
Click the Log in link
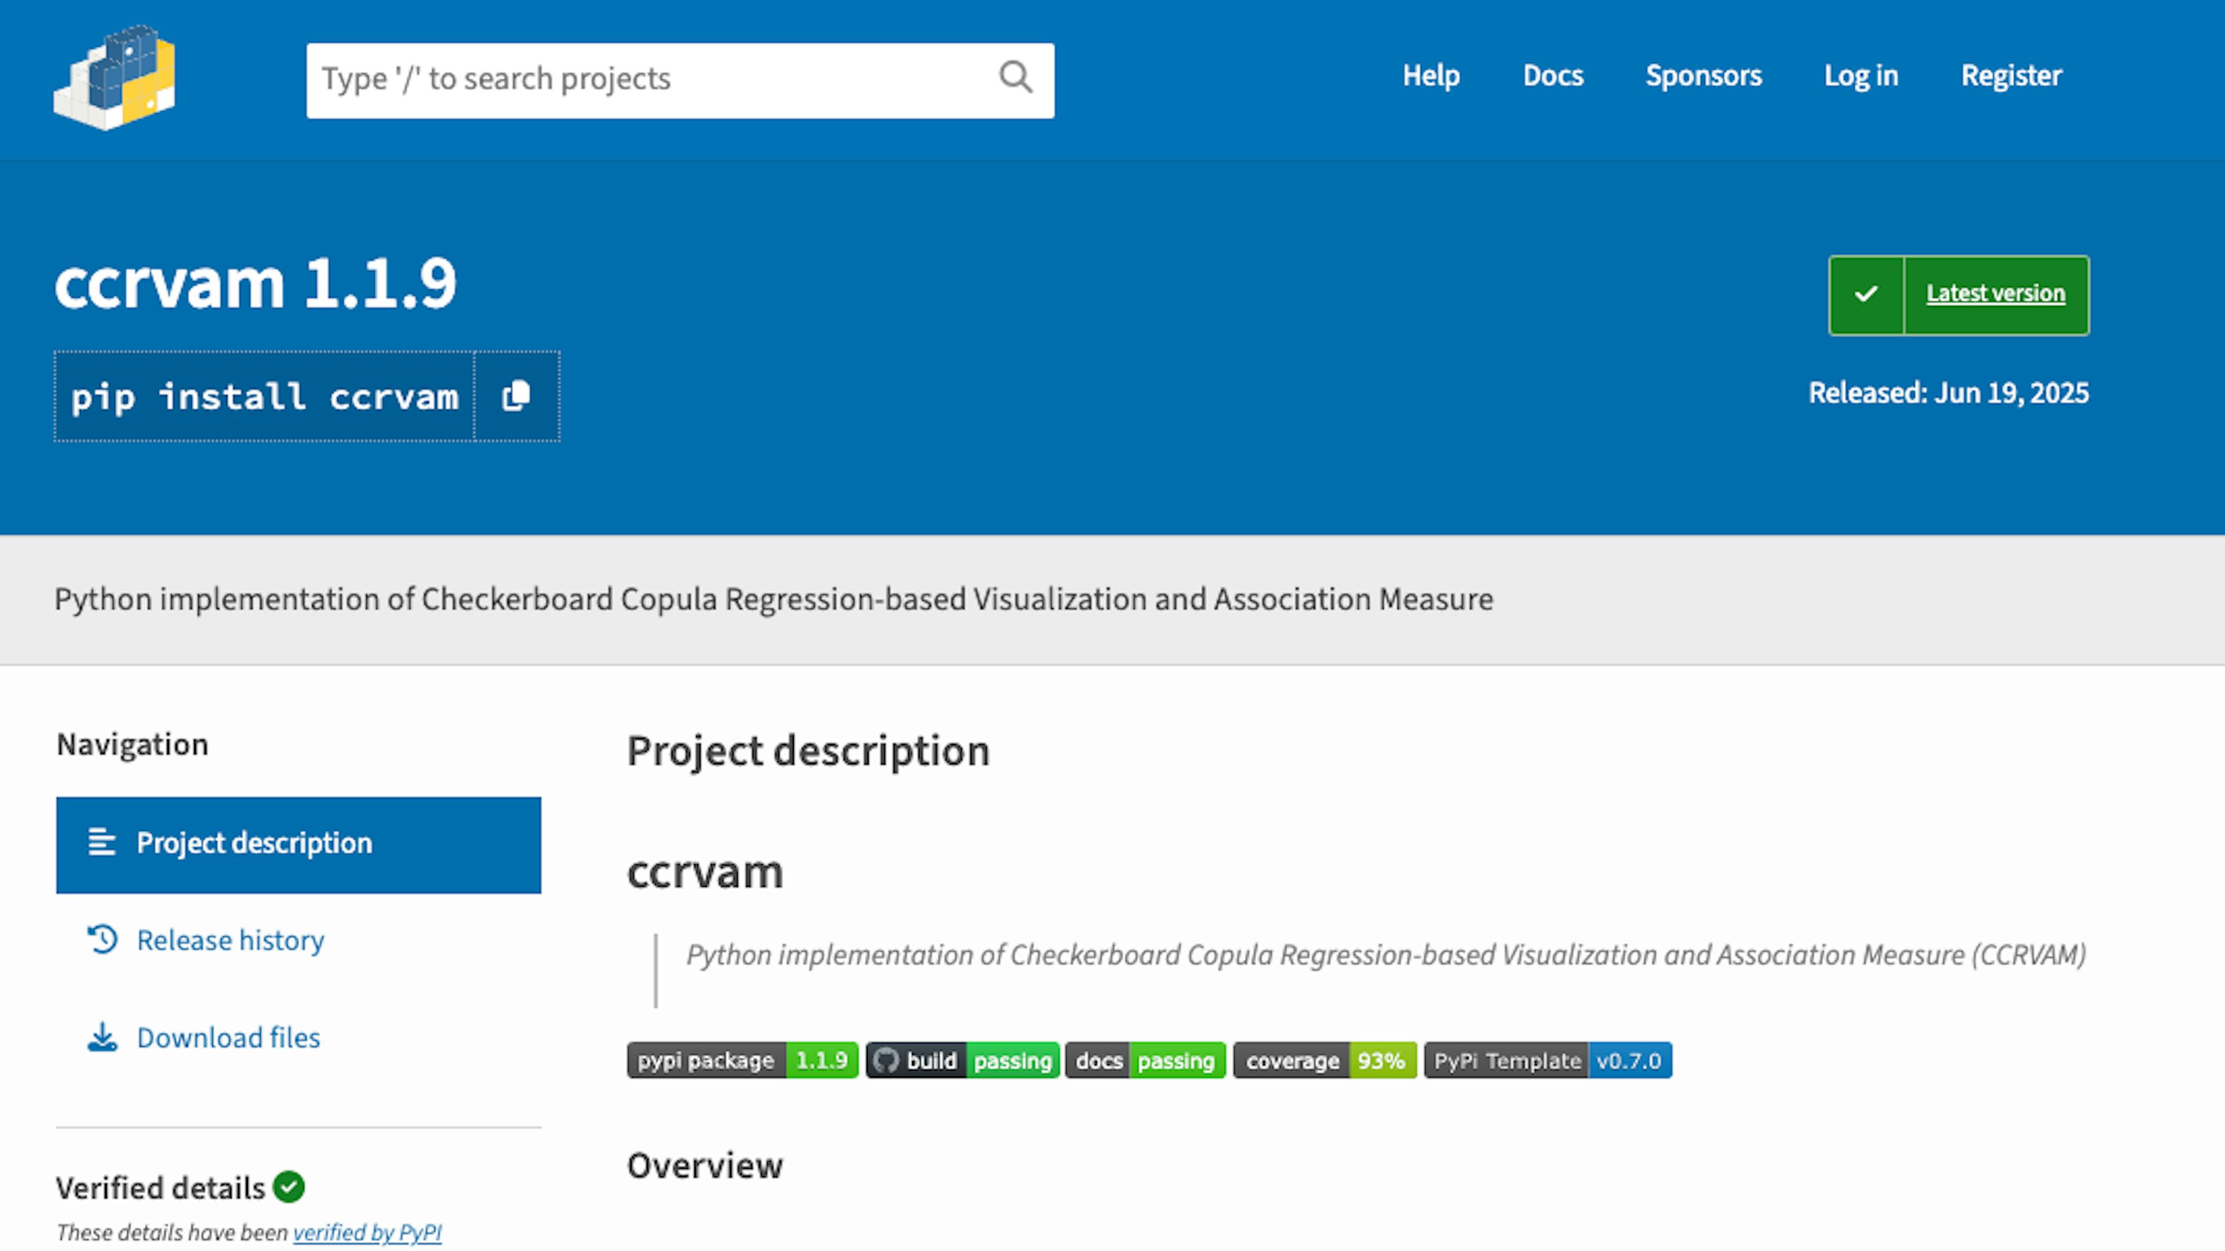[1861, 76]
